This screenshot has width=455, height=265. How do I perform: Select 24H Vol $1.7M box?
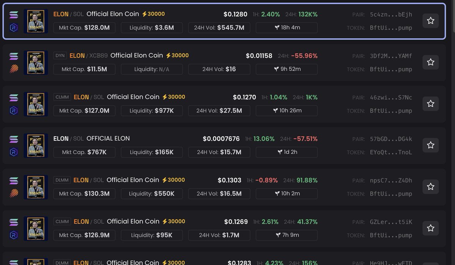point(219,235)
